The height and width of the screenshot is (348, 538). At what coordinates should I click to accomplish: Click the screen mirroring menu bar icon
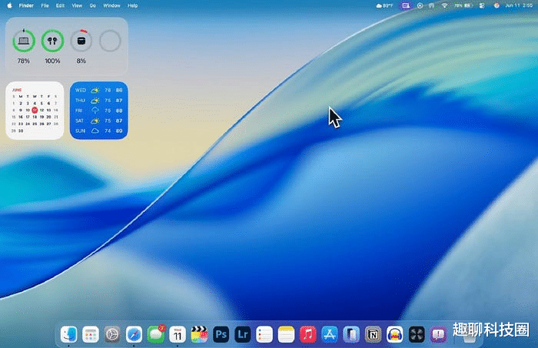coord(406,5)
